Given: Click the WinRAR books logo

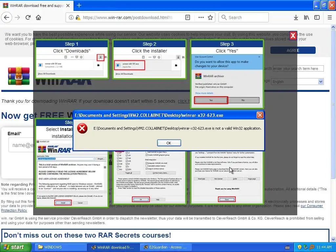Looking at the screenshot, I should coord(19,76).
